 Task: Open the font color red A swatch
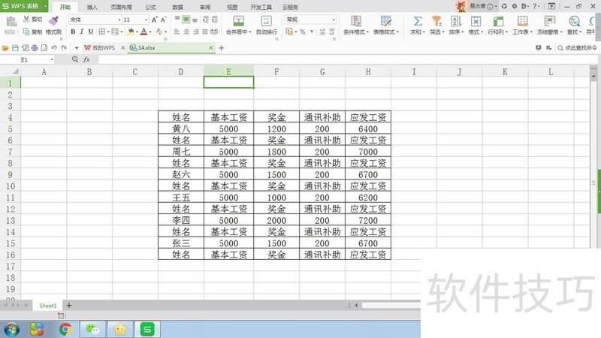[143, 32]
